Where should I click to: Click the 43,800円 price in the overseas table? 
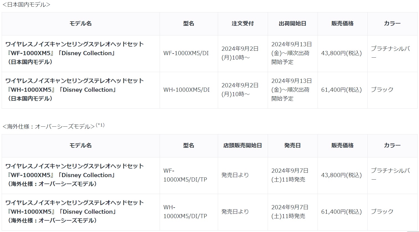[341, 175]
